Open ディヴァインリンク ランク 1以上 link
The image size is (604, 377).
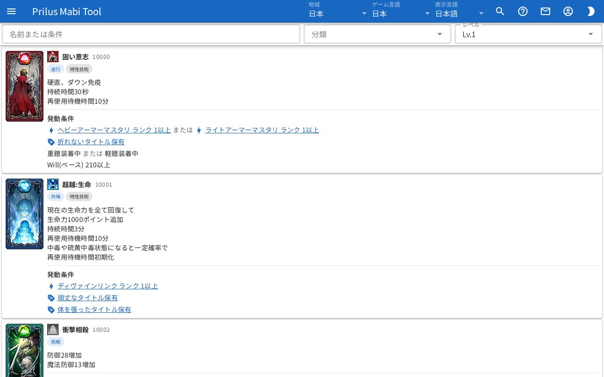coord(108,286)
